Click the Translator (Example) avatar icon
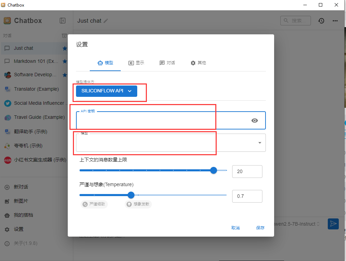 click(x=8, y=89)
